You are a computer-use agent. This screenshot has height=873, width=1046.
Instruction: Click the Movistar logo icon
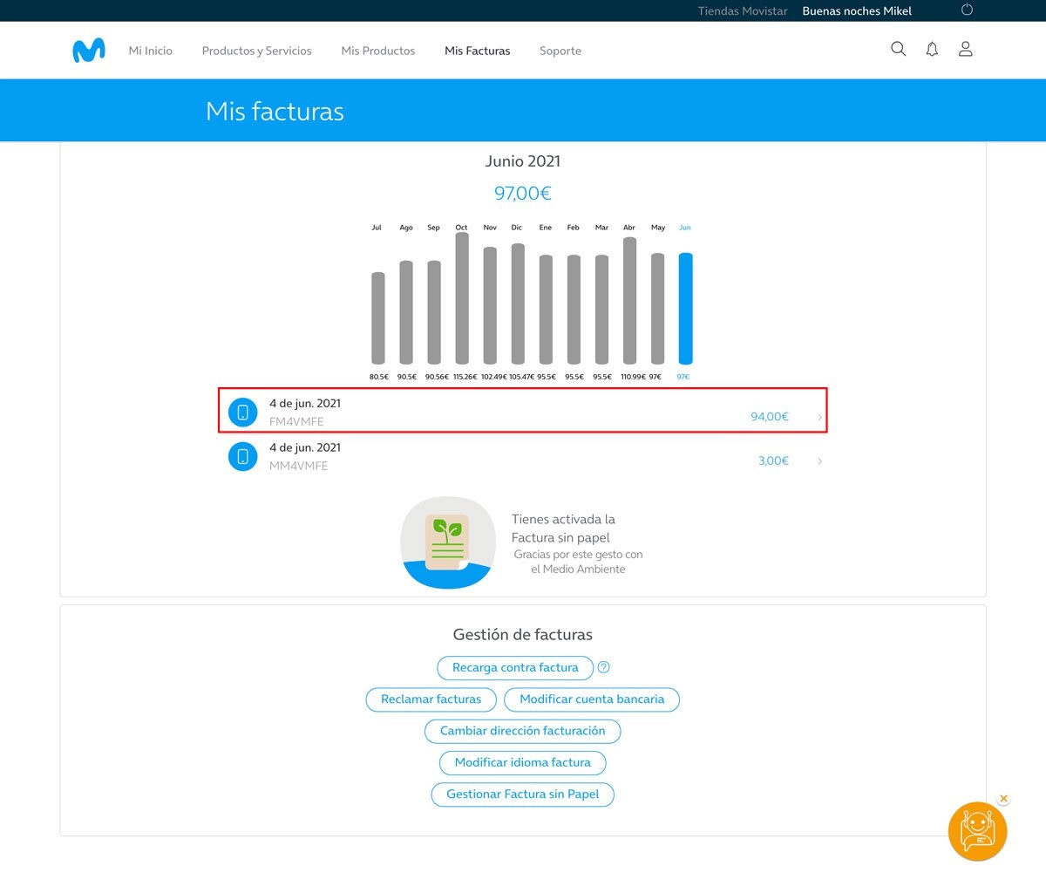(89, 51)
